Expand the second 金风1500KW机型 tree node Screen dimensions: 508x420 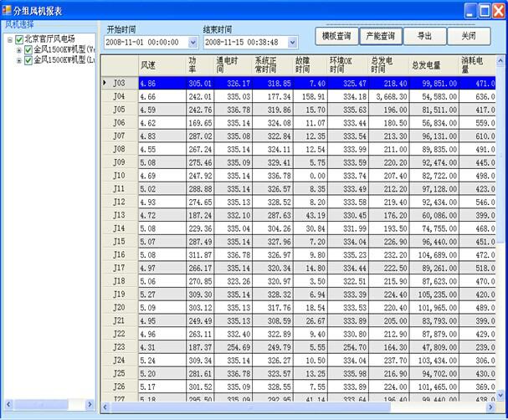18,60
